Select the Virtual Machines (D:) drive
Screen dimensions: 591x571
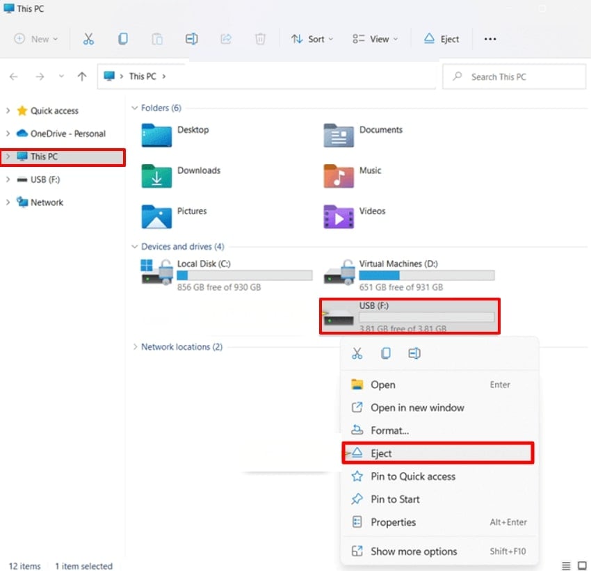point(410,275)
